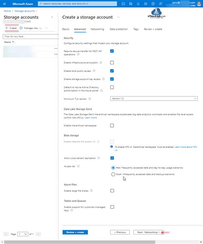Open Learn more about NFS v3 link

click(x=186, y=147)
